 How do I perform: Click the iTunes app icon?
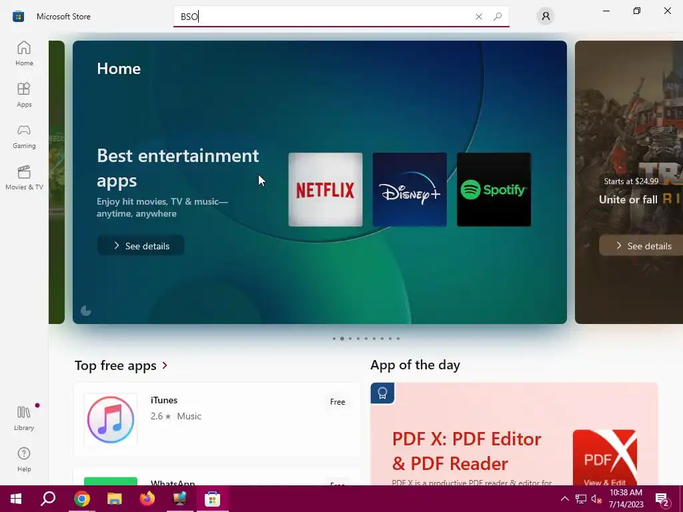111,420
